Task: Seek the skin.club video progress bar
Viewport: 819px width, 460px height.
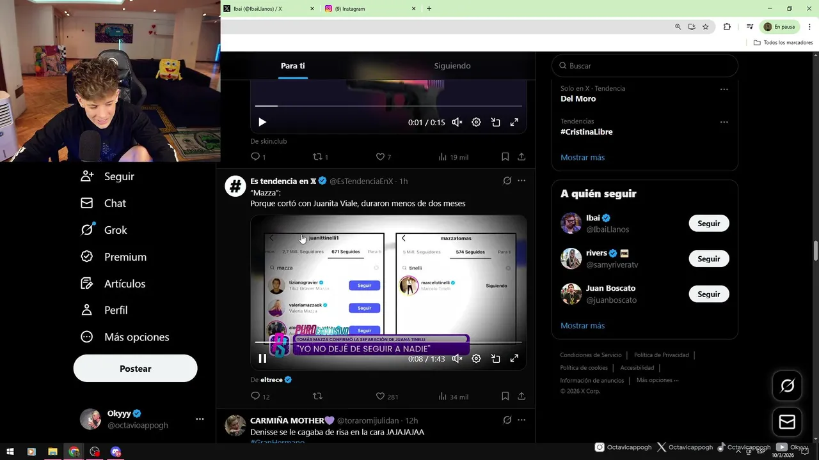Action: coord(388,106)
